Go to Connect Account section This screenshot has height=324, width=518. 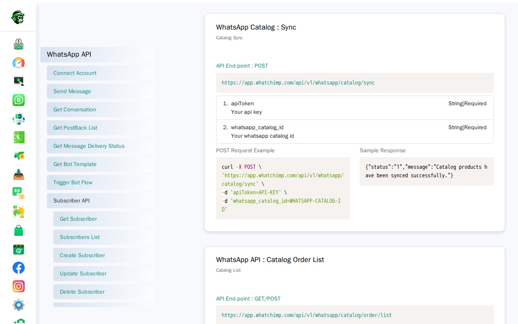pos(100,73)
